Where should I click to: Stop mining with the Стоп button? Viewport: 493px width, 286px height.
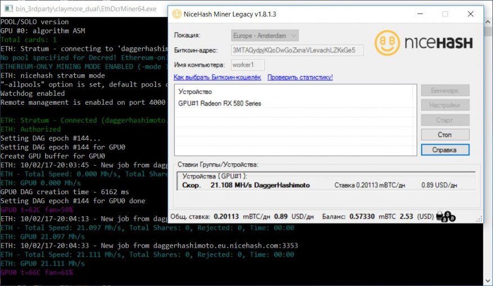(x=445, y=135)
